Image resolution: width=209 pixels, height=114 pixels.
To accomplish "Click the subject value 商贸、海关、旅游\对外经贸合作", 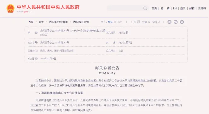I will (x=57, y=51).
